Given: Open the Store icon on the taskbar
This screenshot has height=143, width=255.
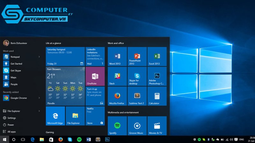Looking at the screenshot, I should pyautogui.click(x=51, y=140).
